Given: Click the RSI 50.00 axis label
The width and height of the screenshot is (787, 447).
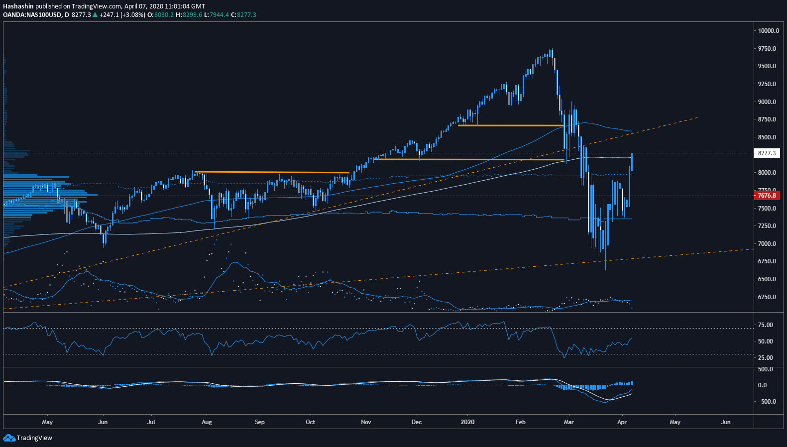Looking at the screenshot, I should (766, 341).
